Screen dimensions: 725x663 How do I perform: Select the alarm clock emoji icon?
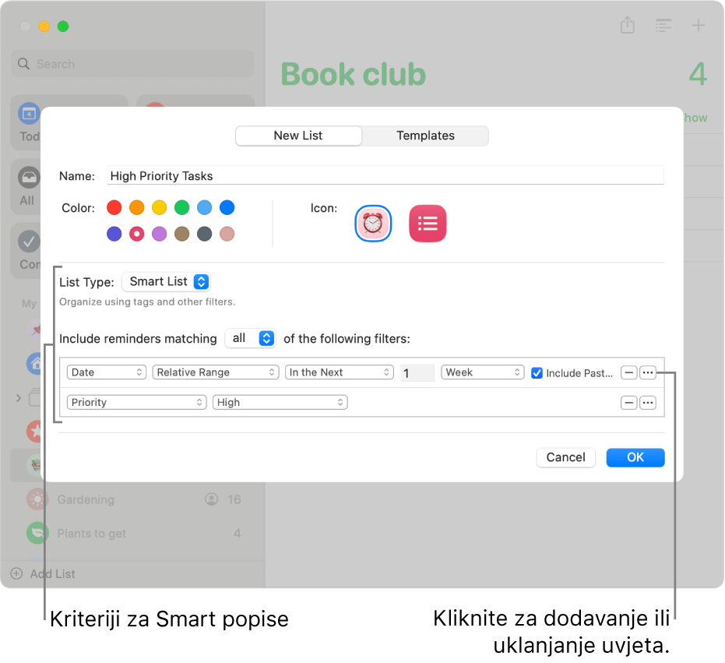tap(373, 224)
